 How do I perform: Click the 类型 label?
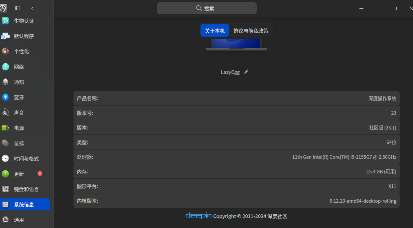(82, 142)
